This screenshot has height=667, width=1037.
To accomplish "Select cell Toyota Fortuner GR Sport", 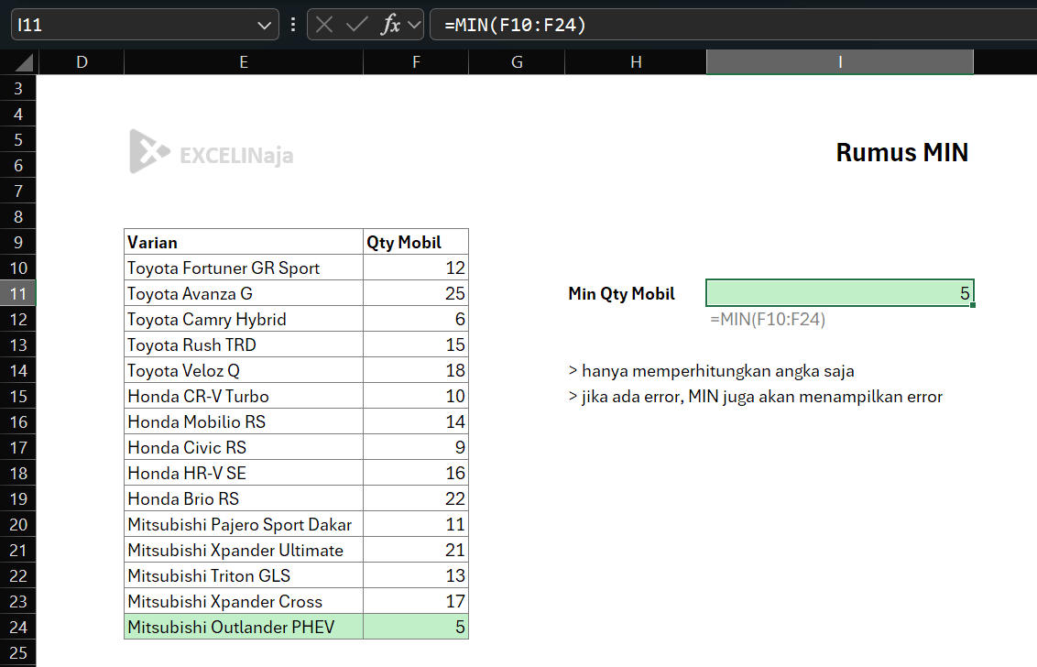I will [x=244, y=268].
